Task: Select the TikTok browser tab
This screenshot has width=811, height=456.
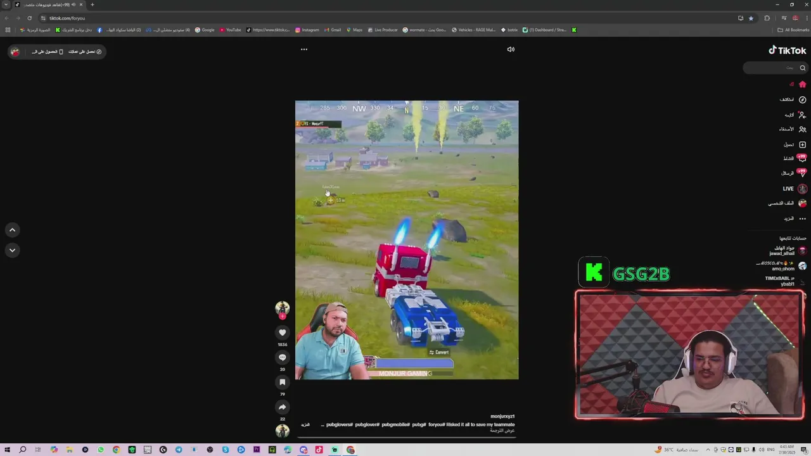Action: (48, 5)
